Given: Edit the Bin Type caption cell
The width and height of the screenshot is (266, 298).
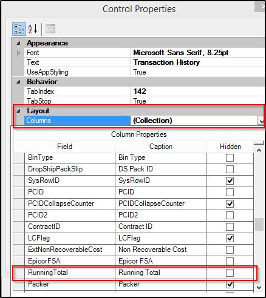Looking at the screenshot, I should (x=161, y=157).
